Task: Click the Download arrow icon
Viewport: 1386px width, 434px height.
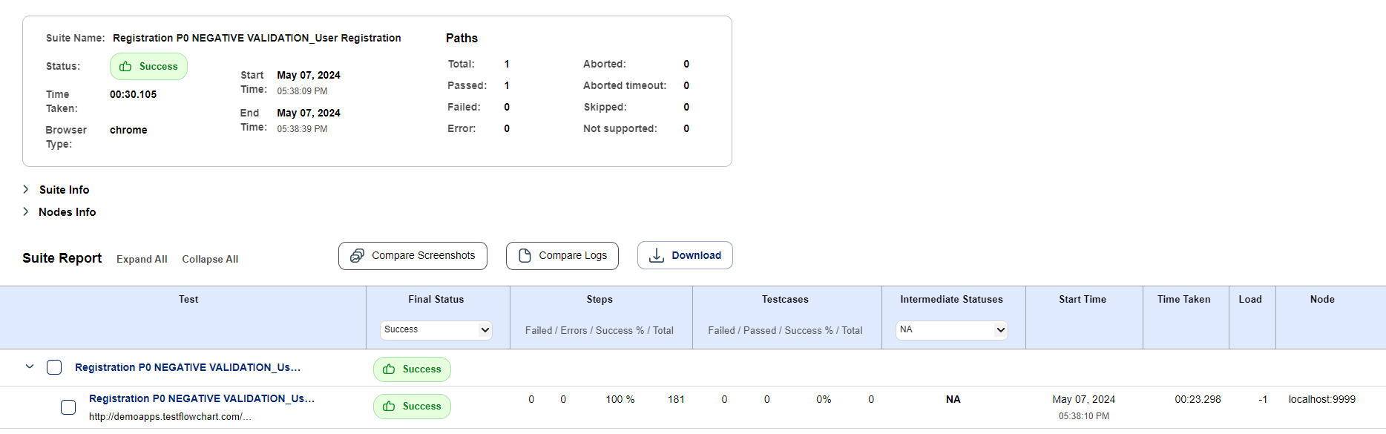Action: pos(657,256)
